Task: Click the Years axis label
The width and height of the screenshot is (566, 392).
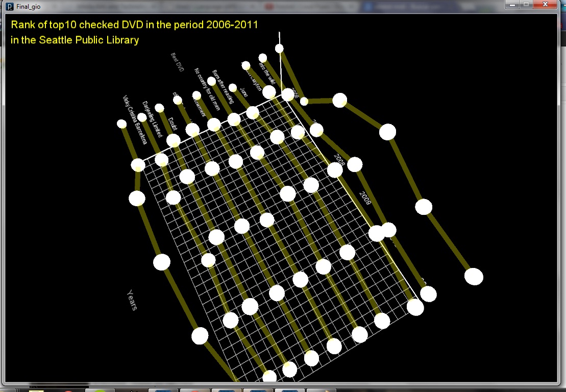Action: click(x=132, y=300)
